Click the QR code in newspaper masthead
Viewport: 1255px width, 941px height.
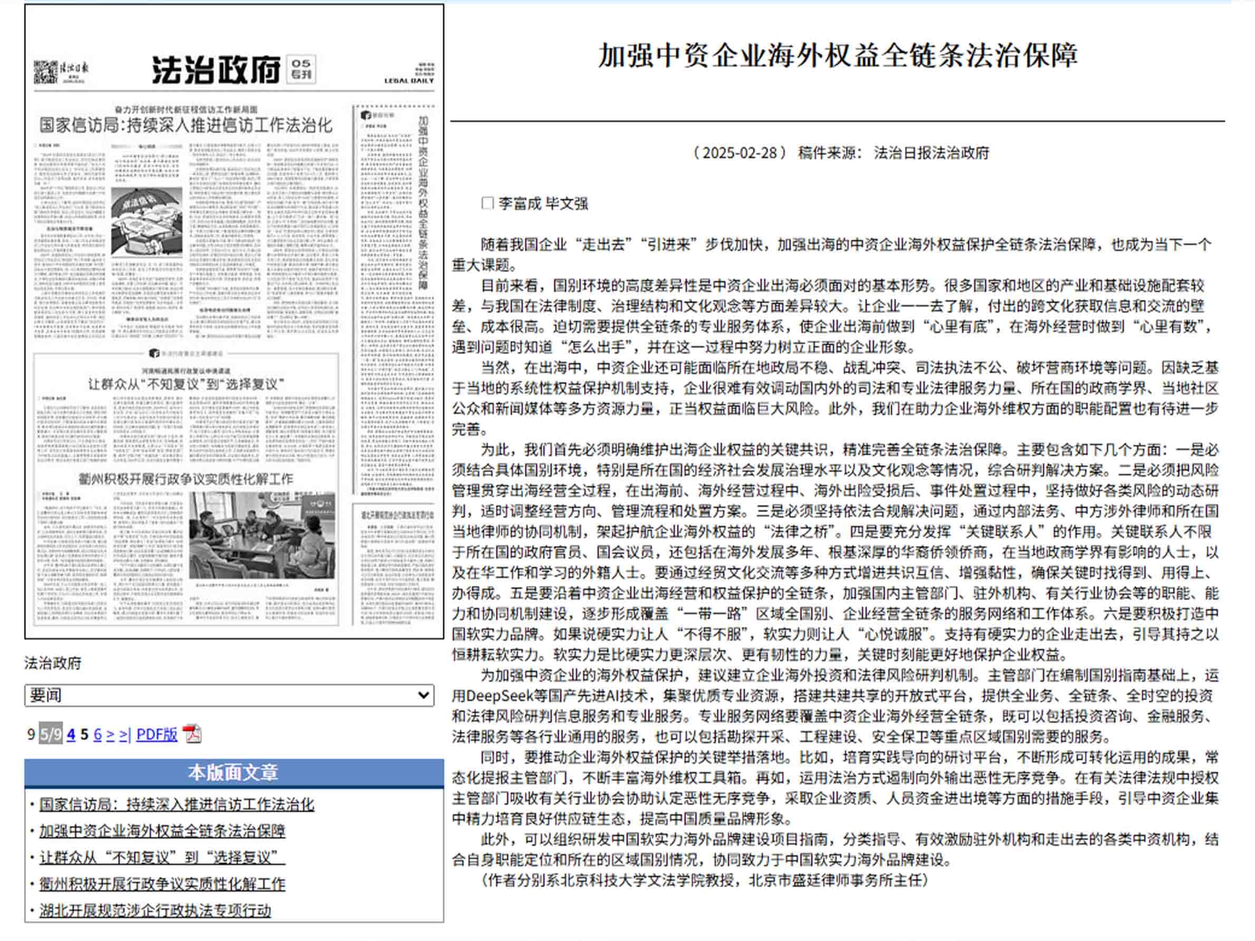[45, 72]
